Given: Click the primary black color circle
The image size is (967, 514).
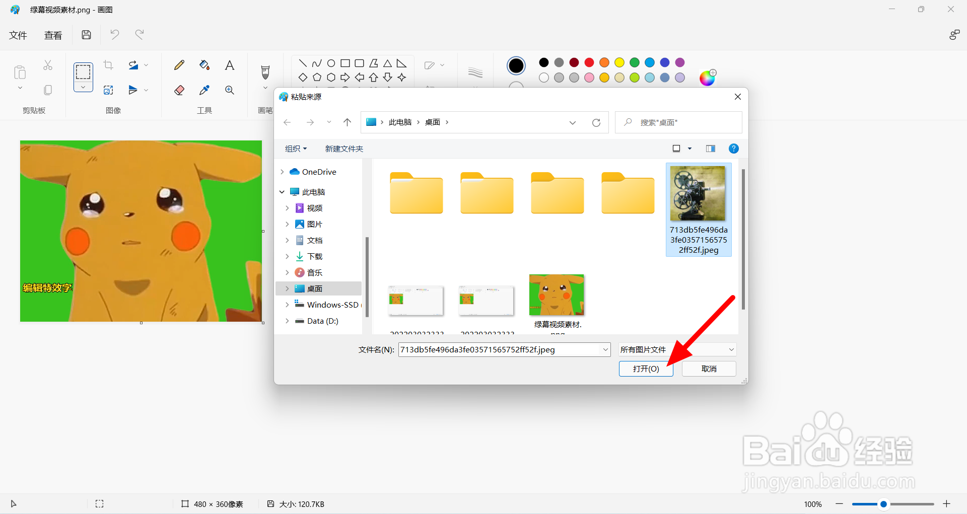Looking at the screenshot, I should coord(516,65).
